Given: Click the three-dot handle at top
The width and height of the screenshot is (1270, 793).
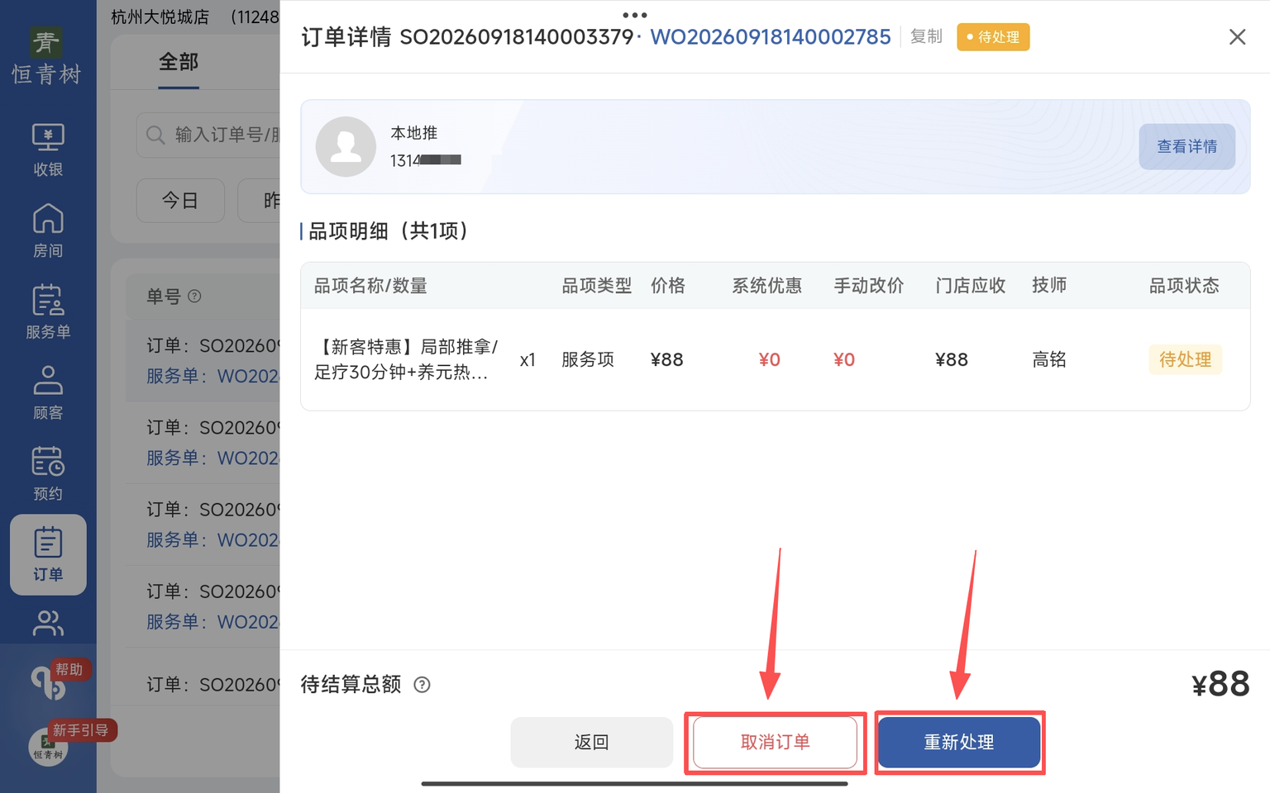Looking at the screenshot, I should click(635, 15).
